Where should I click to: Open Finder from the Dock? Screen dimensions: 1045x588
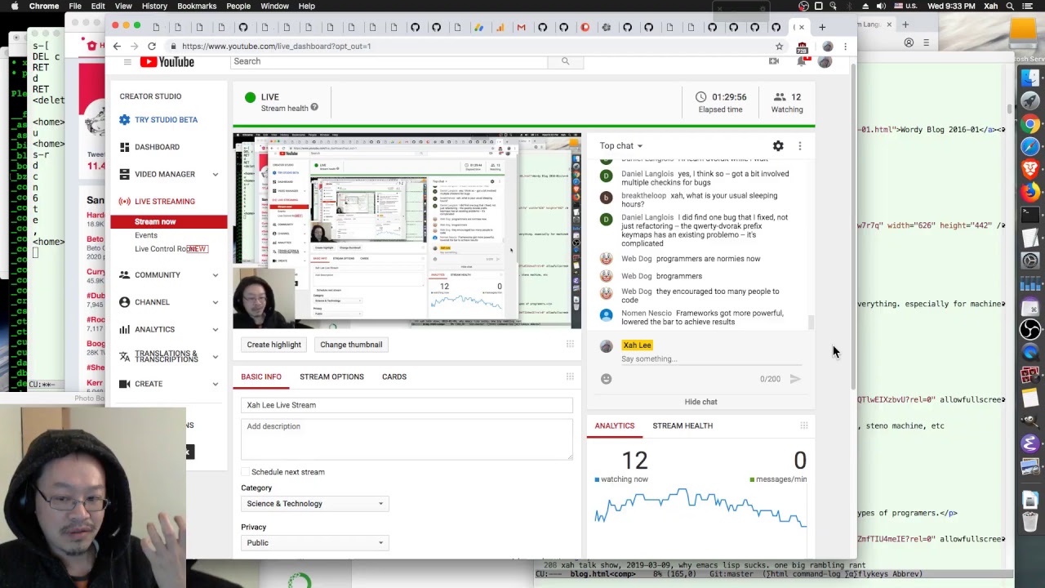click(1030, 78)
